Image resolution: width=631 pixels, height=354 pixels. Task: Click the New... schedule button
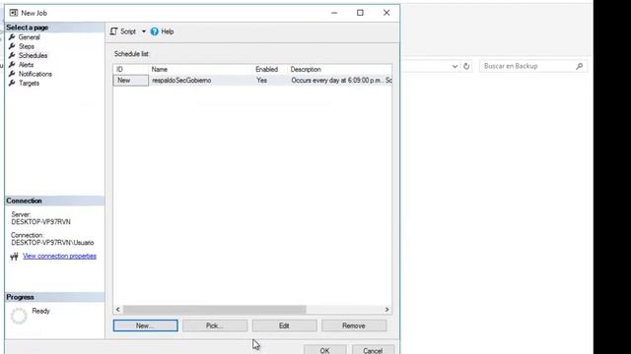(145, 325)
